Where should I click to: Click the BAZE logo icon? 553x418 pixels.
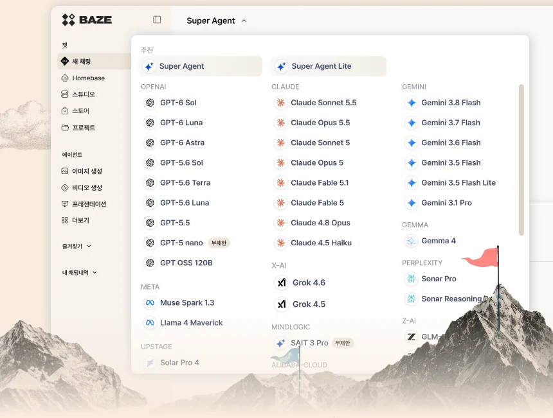pos(68,20)
